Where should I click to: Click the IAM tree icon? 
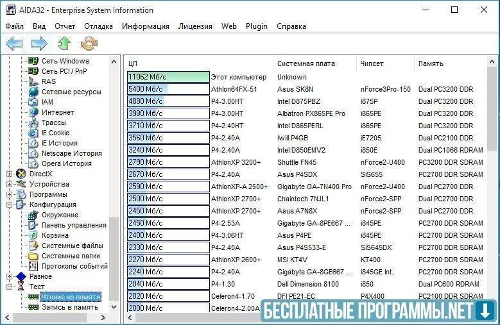click(33, 102)
